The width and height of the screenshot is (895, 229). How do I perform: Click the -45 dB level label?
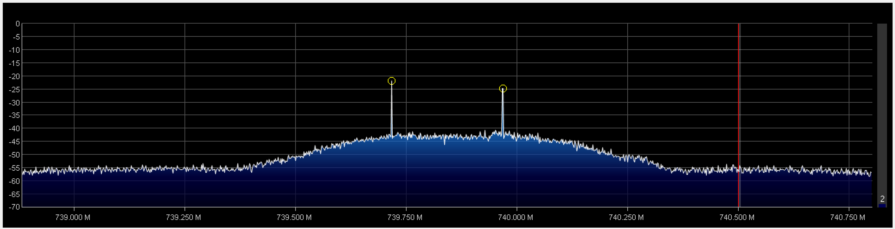(15, 142)
